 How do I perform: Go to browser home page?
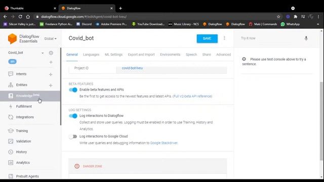28,17
